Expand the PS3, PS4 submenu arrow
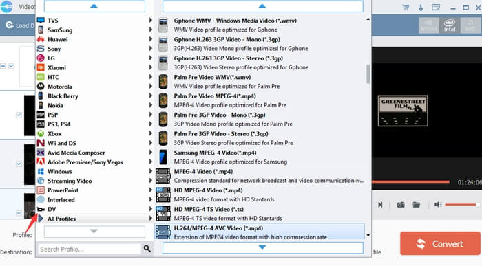 click(x=151, y=124)
